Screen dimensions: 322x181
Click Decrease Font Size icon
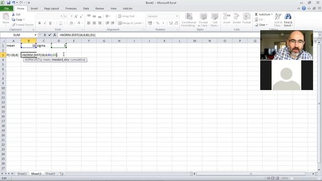pos(81,16)
